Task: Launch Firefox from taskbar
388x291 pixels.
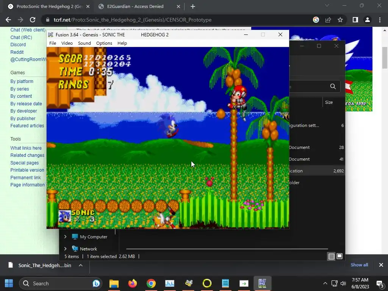Action: coord(133,283)
